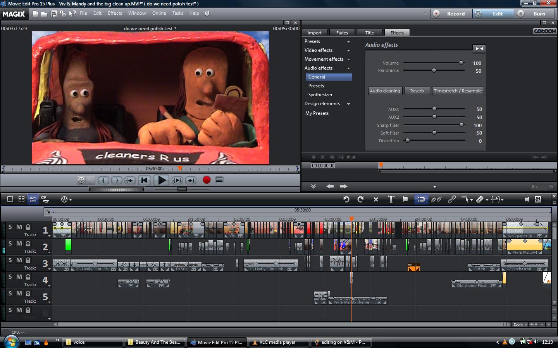The height and width of the screenshot is (348, 558).
Task: Open the multicam mode icon
Action: [45, 199]
